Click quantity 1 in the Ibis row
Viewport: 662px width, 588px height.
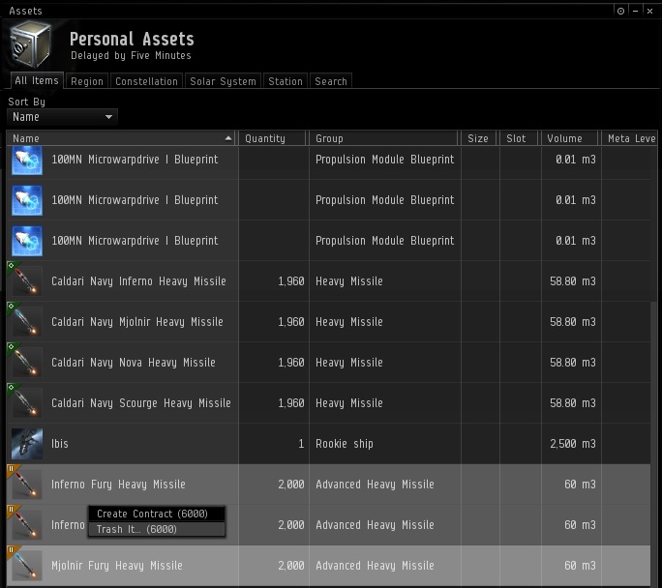(301, 444)
